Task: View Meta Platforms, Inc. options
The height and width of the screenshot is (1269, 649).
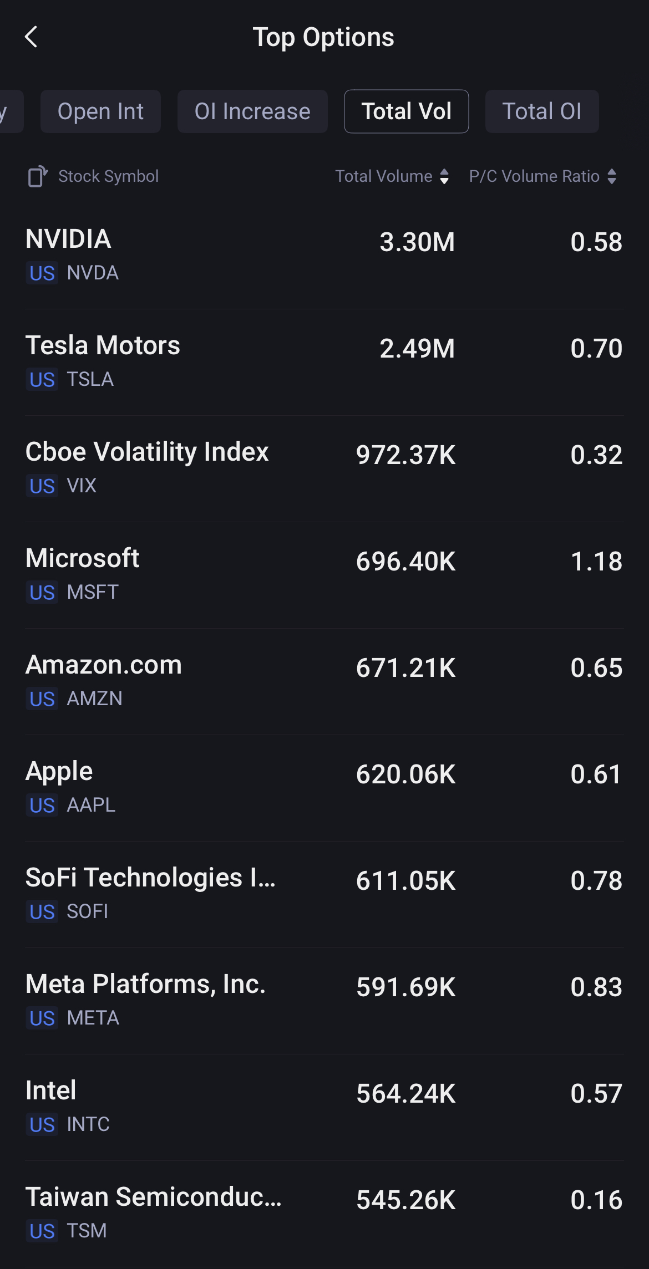Action: pyautogui.click(x=324, y=1000)
